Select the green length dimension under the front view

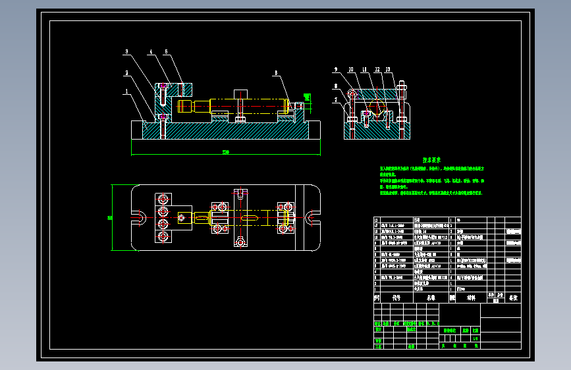pyautogui.click(x=226, y=152)
